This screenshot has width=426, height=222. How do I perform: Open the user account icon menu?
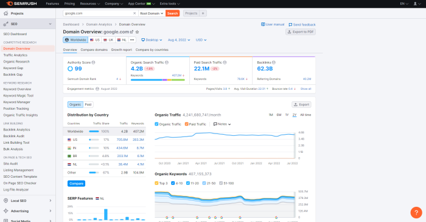(417, 4)
